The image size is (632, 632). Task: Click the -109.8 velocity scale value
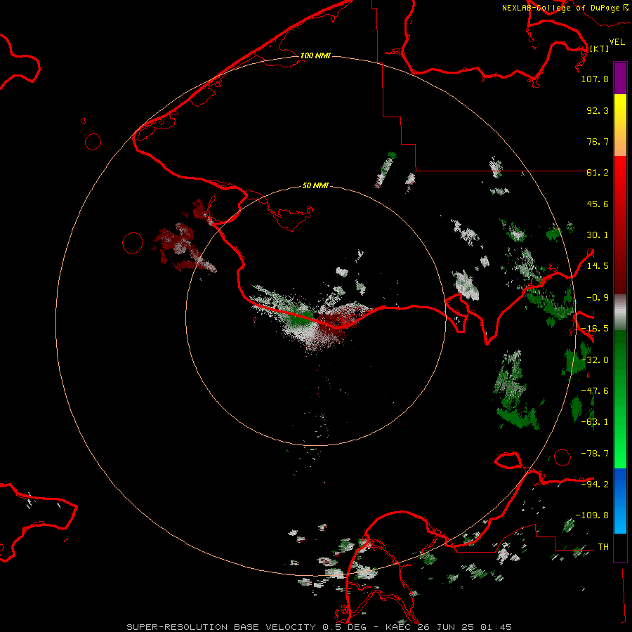tap(592, 515)
